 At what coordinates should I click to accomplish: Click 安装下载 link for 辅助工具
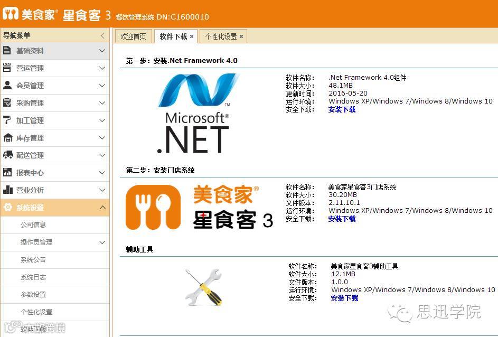(x=344, y=298)
